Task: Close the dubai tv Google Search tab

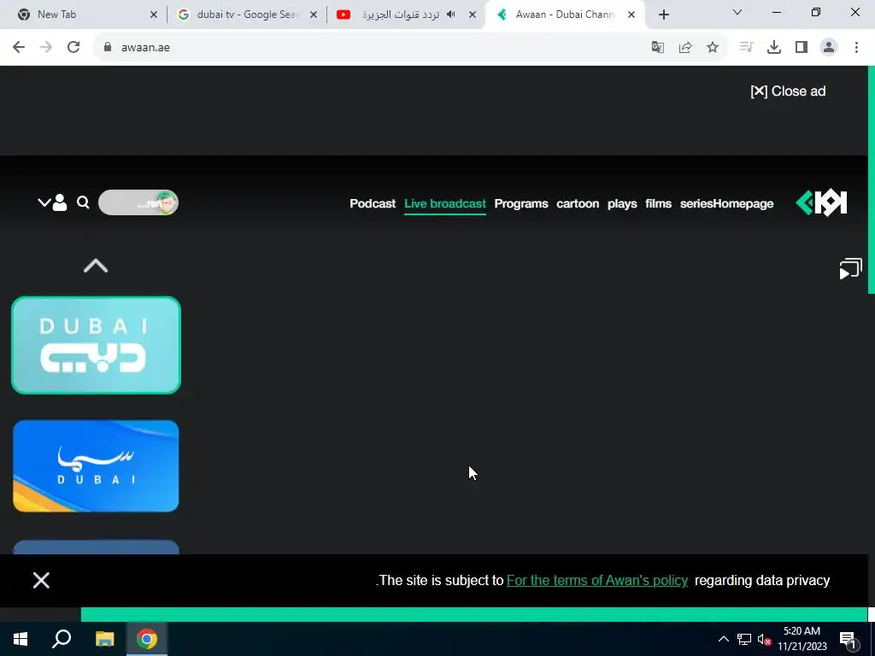Action: 313,15
